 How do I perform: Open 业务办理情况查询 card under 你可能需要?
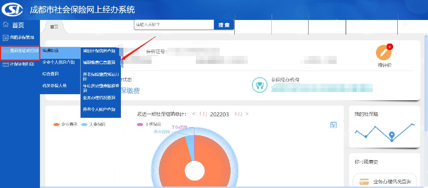(384, 181)
